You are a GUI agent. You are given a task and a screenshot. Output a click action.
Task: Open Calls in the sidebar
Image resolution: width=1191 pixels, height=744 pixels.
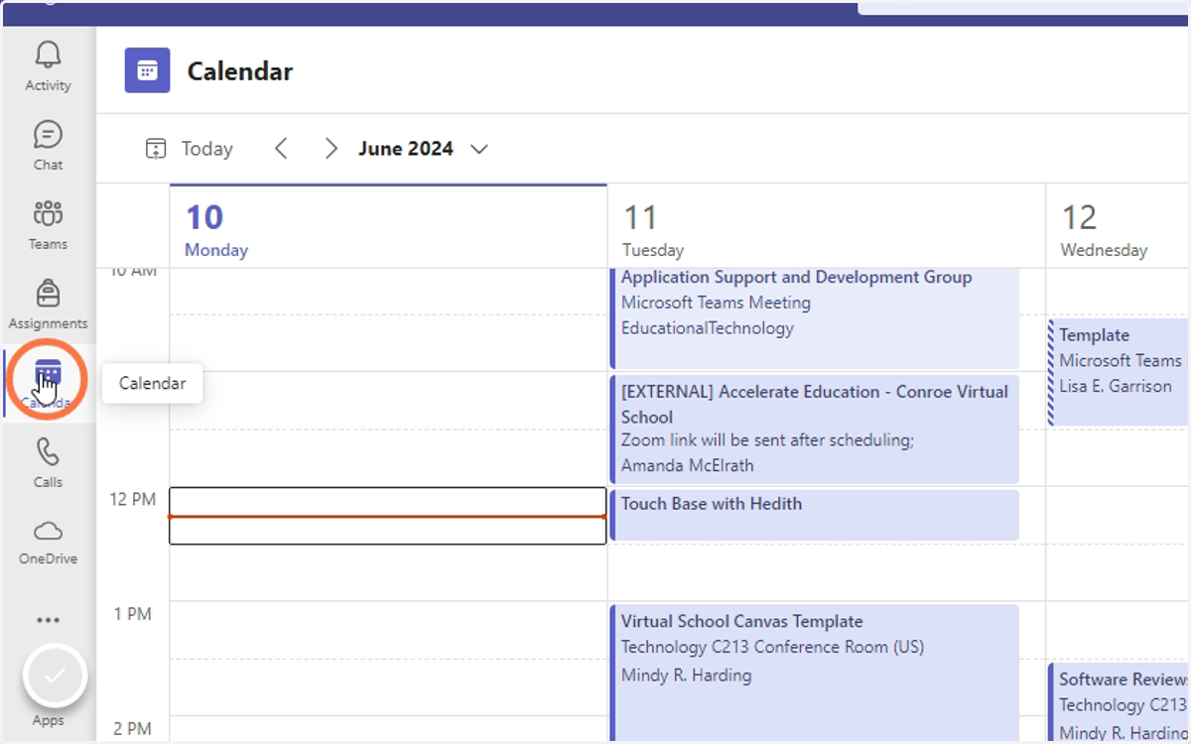click(x=48, y=463)
